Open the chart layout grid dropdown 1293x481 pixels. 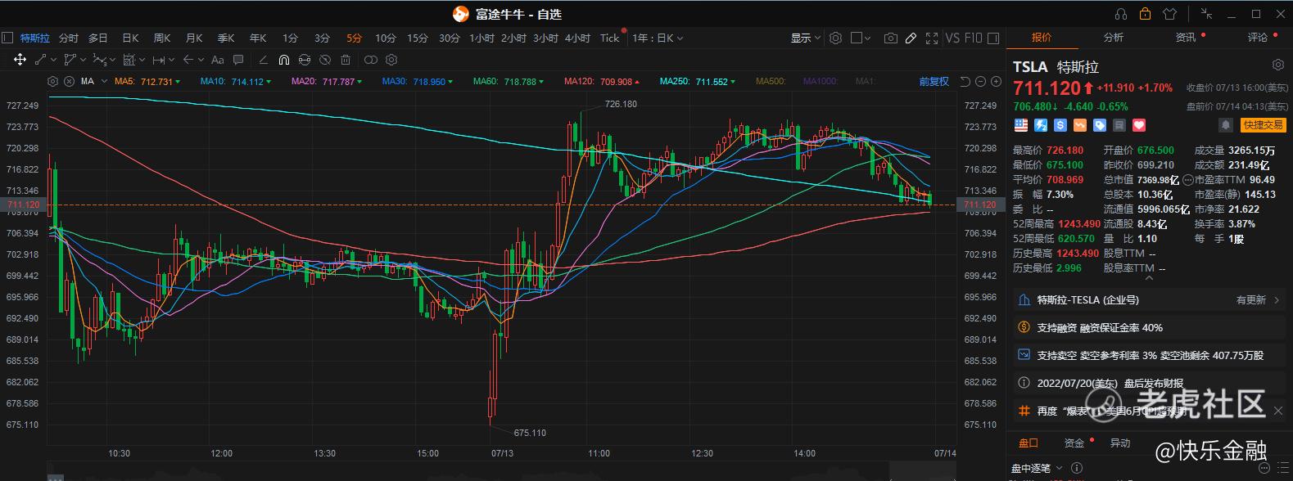(861, 38)
